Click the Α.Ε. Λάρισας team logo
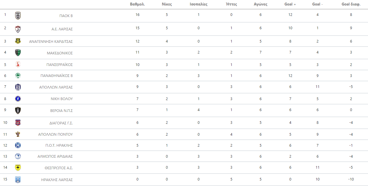This screenshot has width=368, height=186. pos(18,29)
